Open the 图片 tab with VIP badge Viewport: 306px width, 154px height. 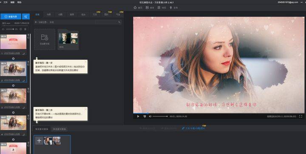click(x=106, y=14)
